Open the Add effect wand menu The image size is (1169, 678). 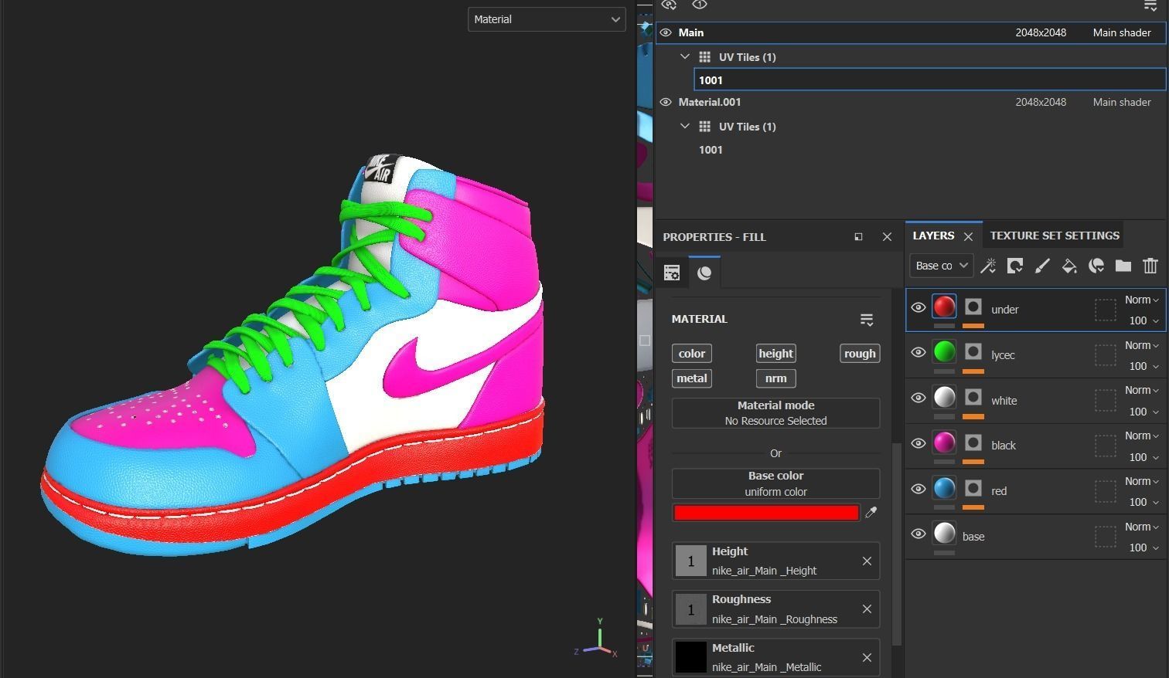988,266
